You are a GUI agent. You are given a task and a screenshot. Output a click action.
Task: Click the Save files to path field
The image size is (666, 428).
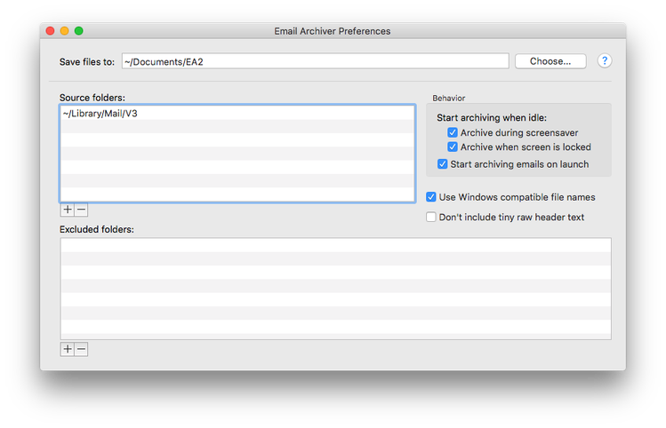[x=315, y=61]
